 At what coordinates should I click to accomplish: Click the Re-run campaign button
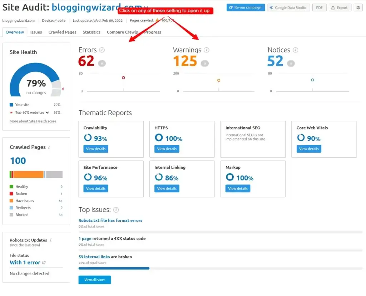pyautogui.click(x=246, y=7)
